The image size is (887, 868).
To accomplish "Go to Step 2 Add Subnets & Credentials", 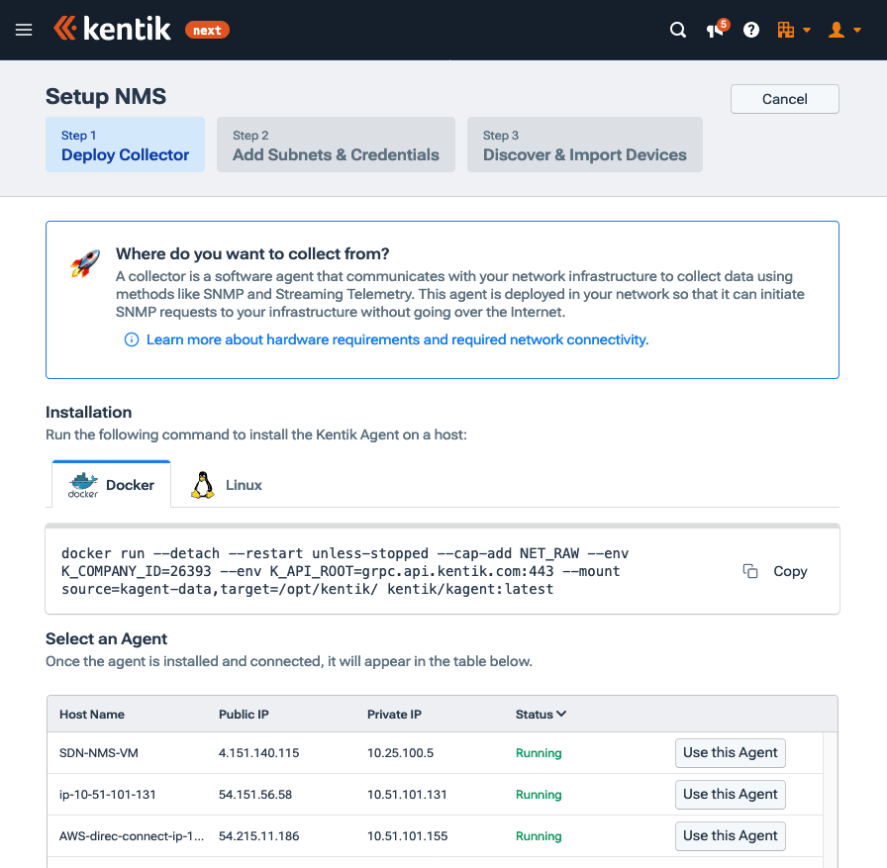I will click(x=336, y=145).
